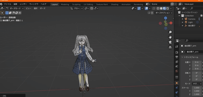The height and width of the screenshot is (97, 203).
Task: Open the ファイル menu
Action: [8, 4]
